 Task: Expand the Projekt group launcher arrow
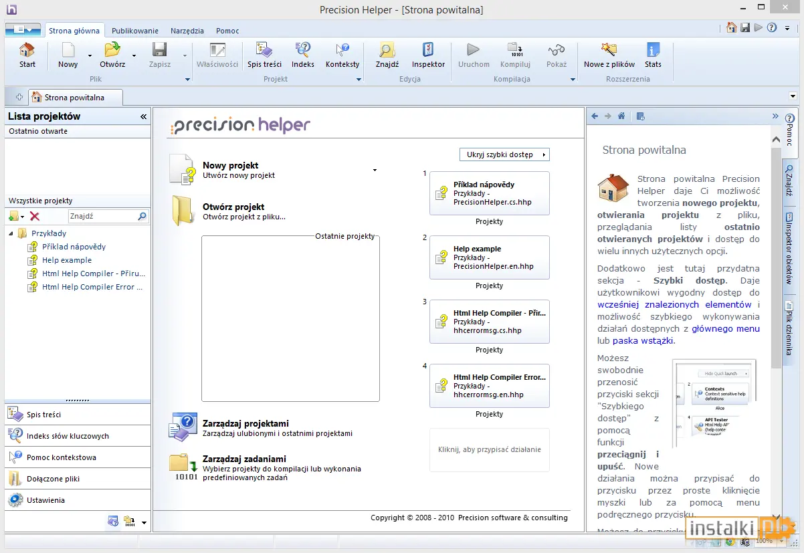click(x=359, y=80)
